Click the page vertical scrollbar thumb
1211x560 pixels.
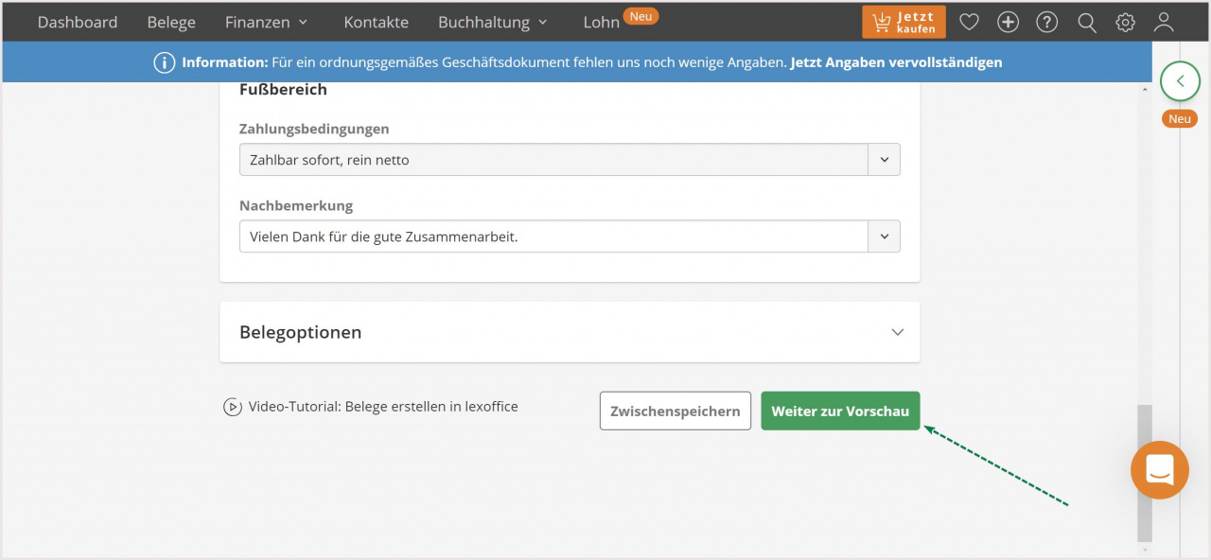[x=1145, y=472]
